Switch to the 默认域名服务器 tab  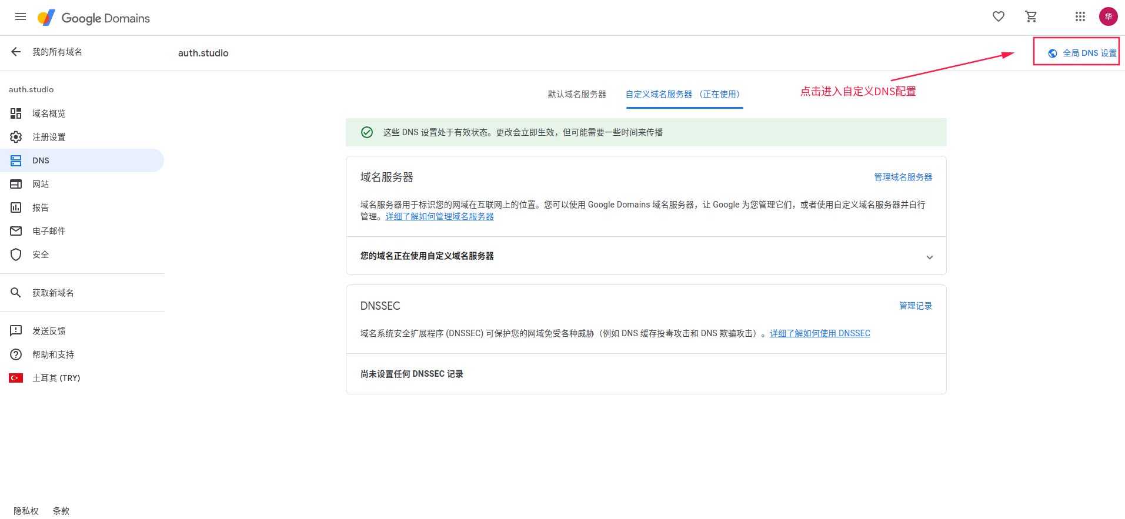pyautogui.click(x=576, y=94)
